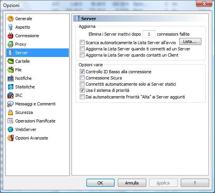Image resolution: width=215 pixels, height=193 pixels.
Task: Select the Aspetto monitor icon
Action: tap(10, 27)
